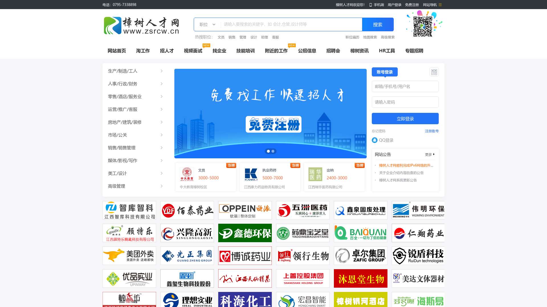Open 卓尔集团 ZAFIC GROUP logo

361,256
